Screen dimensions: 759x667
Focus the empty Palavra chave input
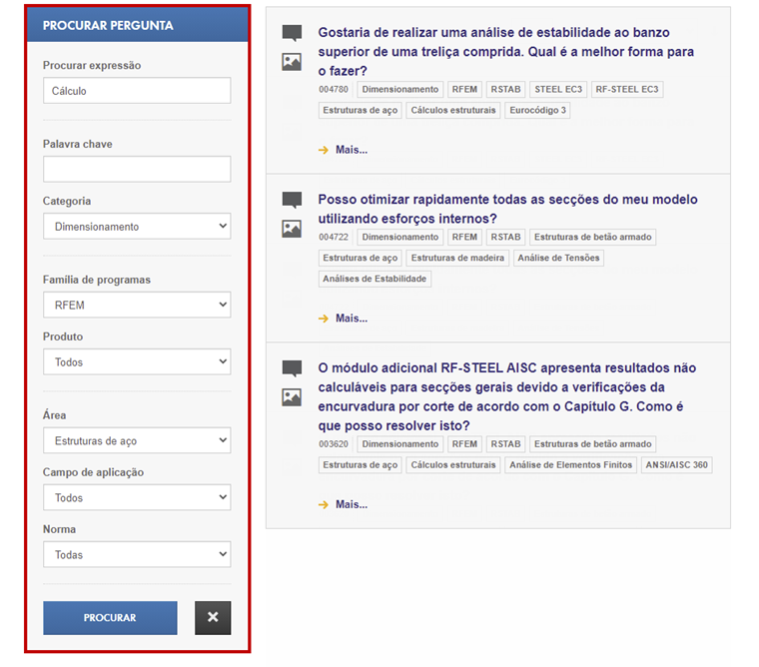[137, 169]
